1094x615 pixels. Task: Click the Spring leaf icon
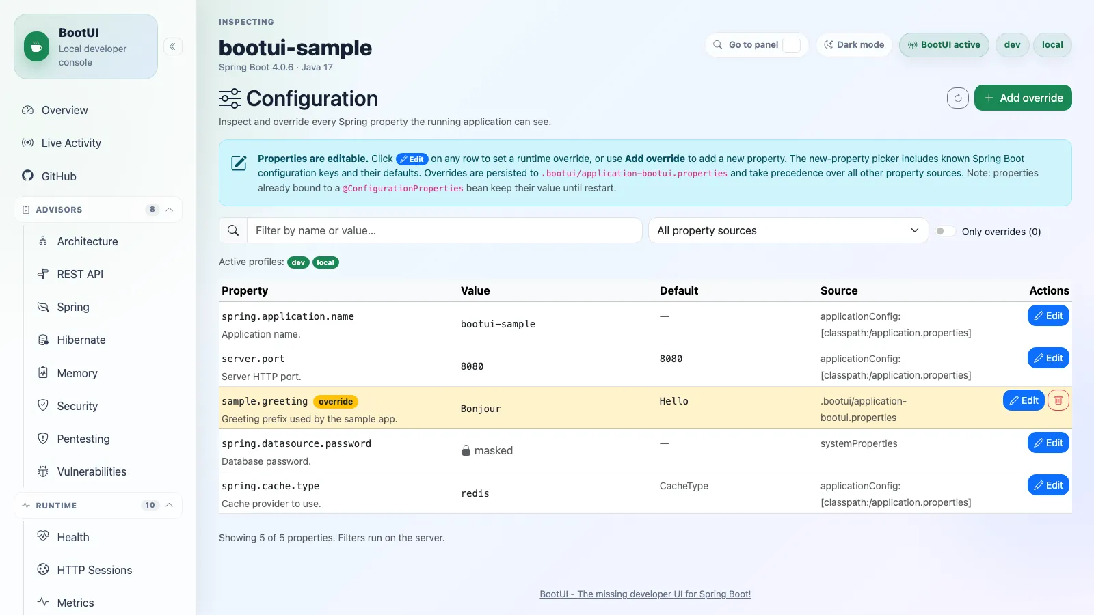pyautogui.click(x=43, y=307)
